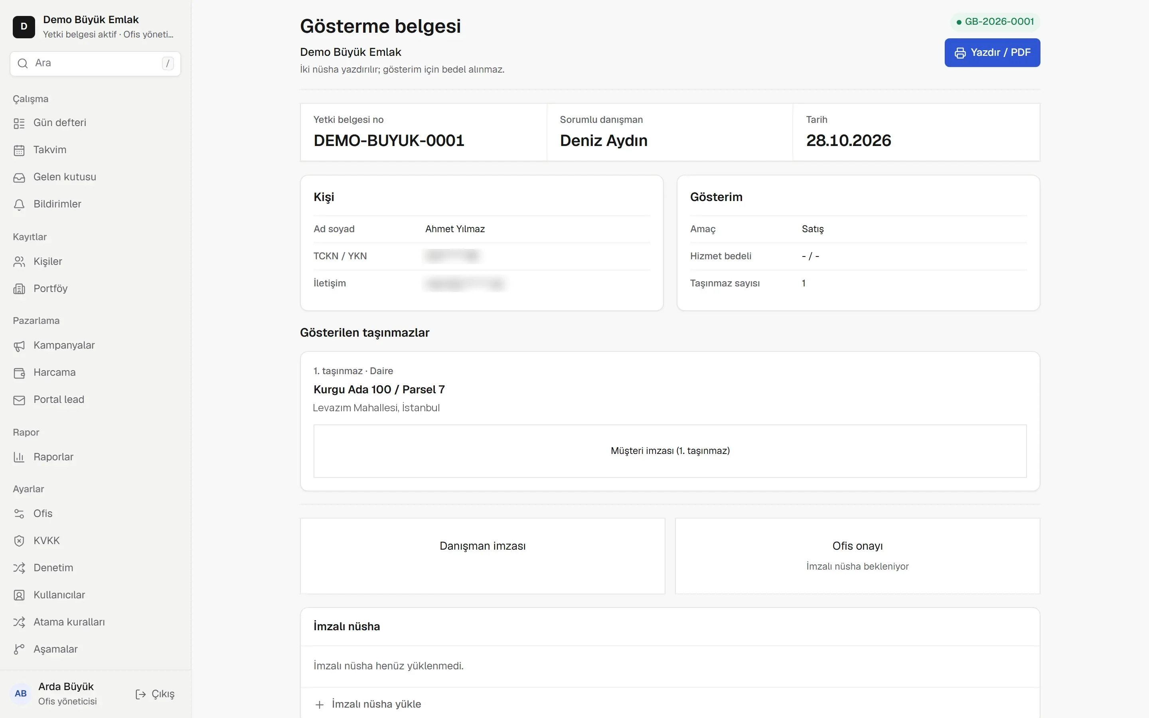Click the search magnifier icon
The width and height of the screenshot is (1149, 718).
22,63
